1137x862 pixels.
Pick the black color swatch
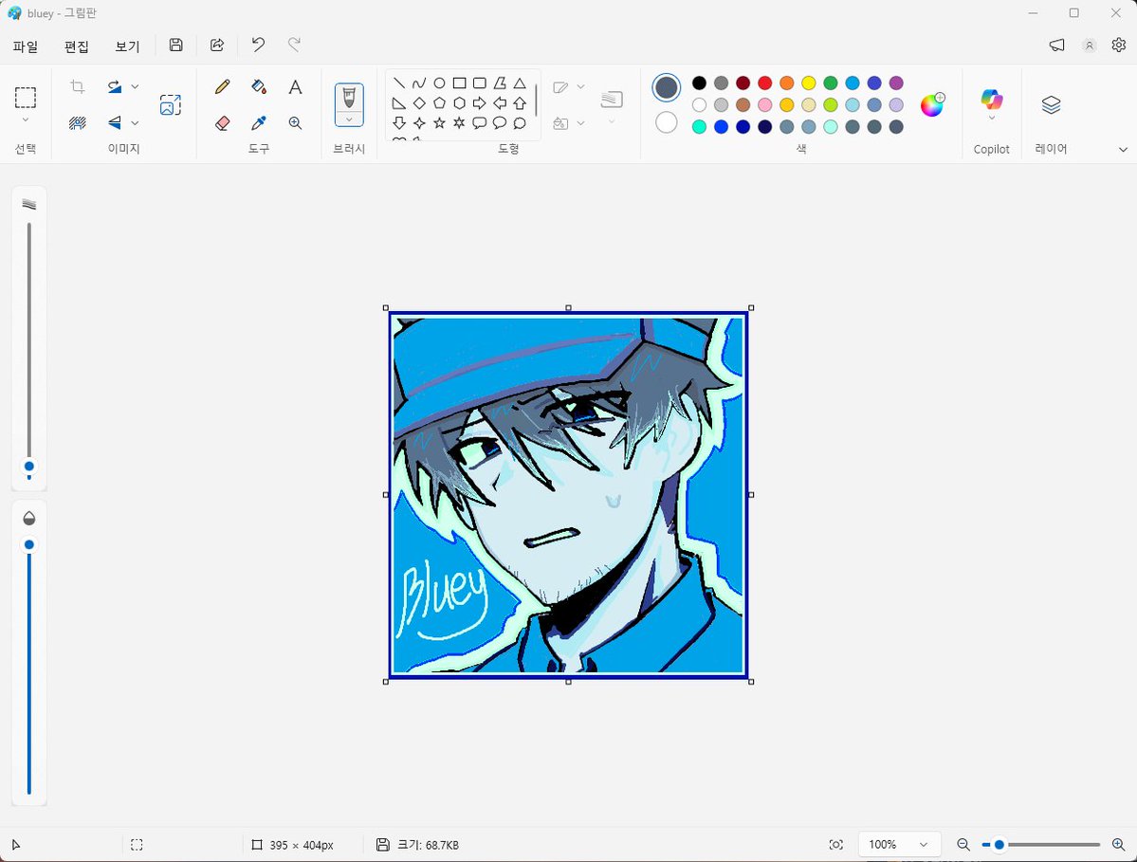tap(699, 83)
